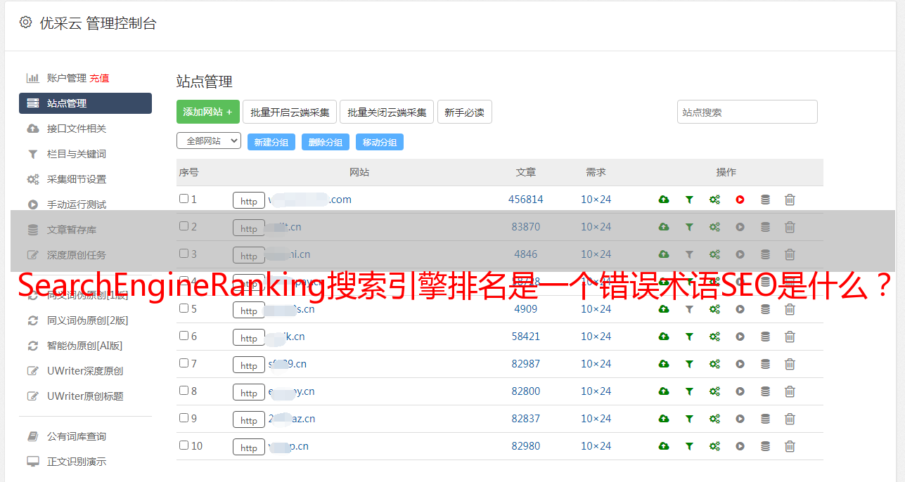Tick the checkbox for site 3
905x482 pixels.
coord(184,254)
